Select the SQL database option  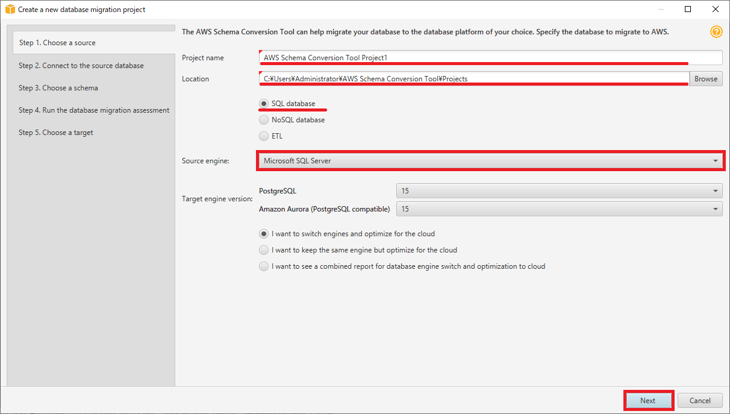point(264,103)
